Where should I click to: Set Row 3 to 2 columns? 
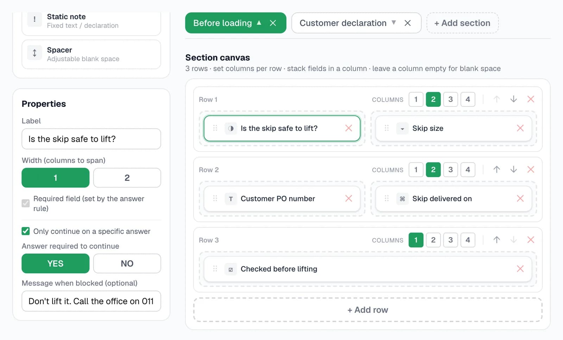433,240
